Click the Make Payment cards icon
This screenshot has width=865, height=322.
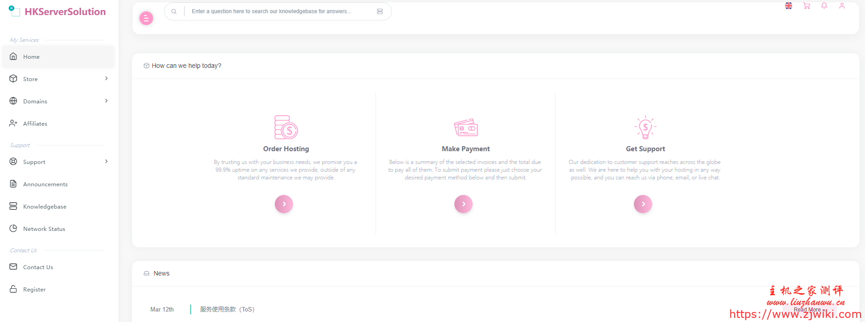click(465, 128)
